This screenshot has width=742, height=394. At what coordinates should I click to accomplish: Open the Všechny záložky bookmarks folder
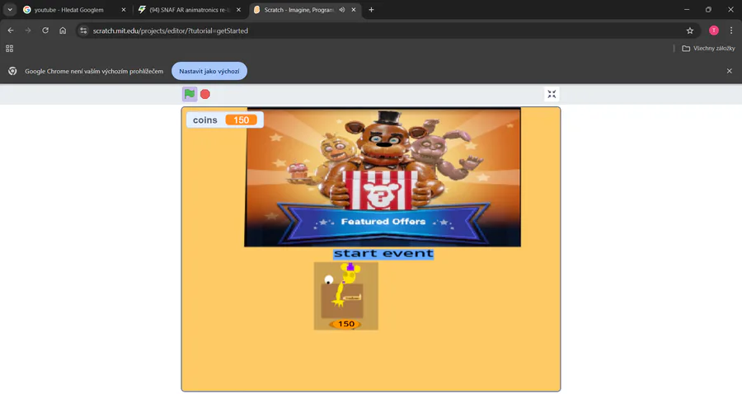point(708,49)
